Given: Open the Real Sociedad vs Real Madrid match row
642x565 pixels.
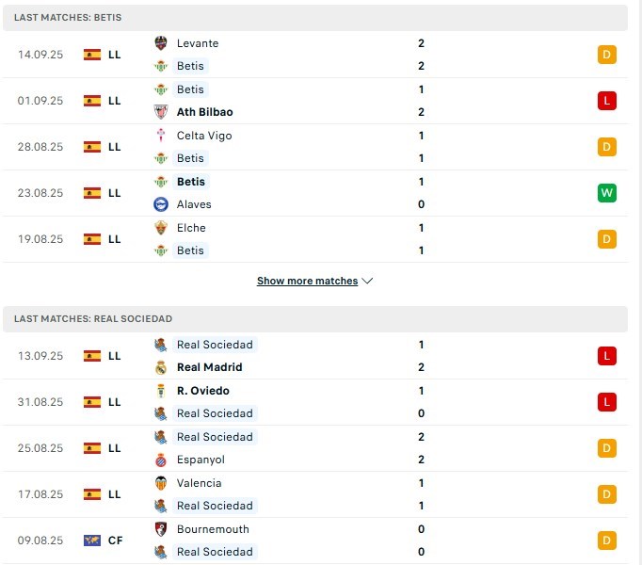Looking at the screenshot, I should 314,356.
